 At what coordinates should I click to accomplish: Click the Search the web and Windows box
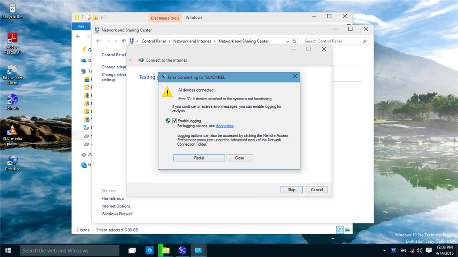pos(69,250)
